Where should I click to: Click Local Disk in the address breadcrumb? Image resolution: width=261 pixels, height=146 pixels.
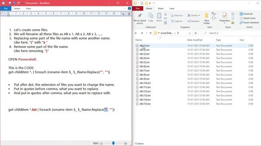click(x=167, y=33)
